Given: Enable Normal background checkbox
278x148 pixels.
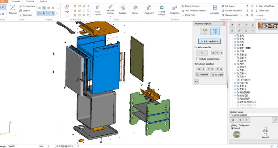Looking at the screenshot, I should pos(265,134).
